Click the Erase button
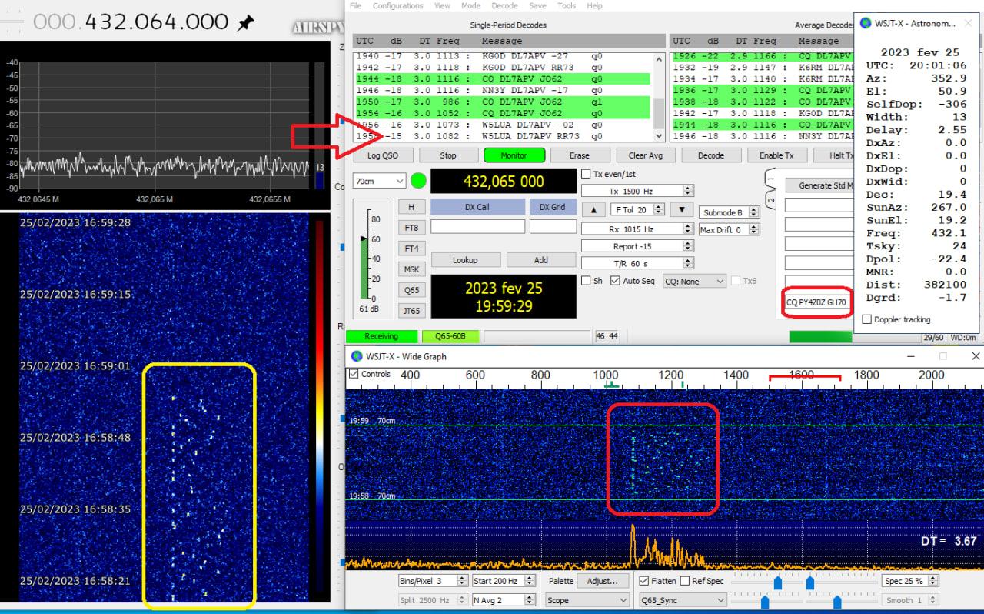This screenshot has width=984, height=614. [579, 155]
